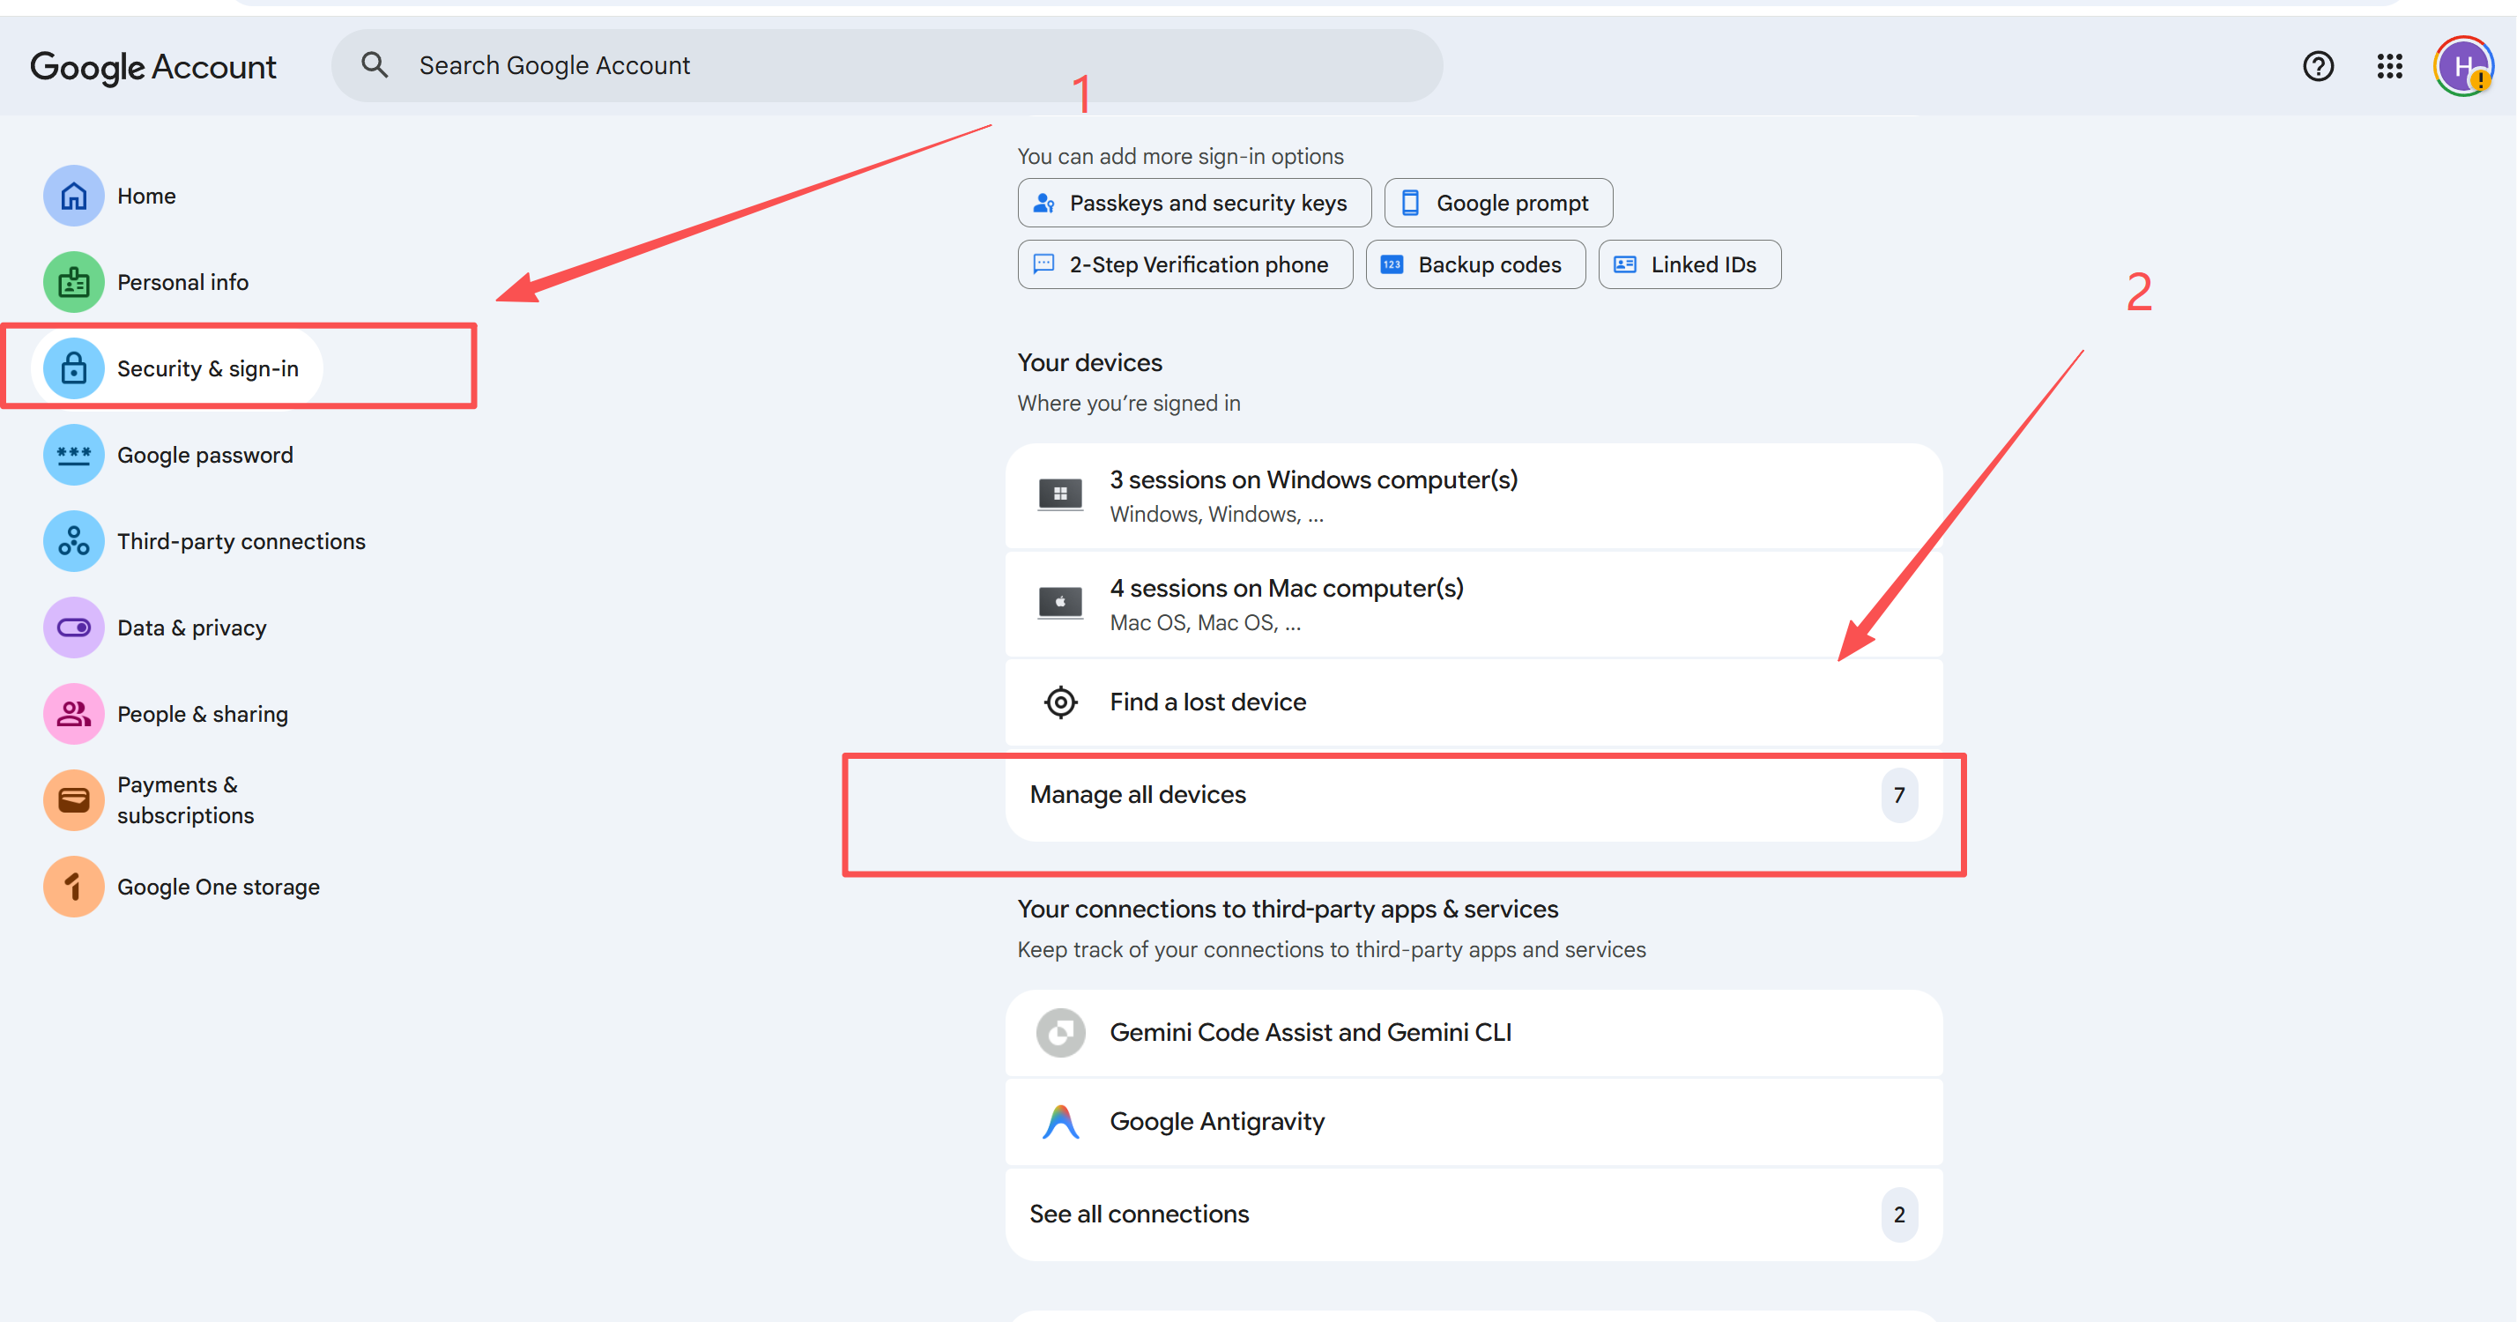Click the connections count badge 2

click(1898, 1214)
